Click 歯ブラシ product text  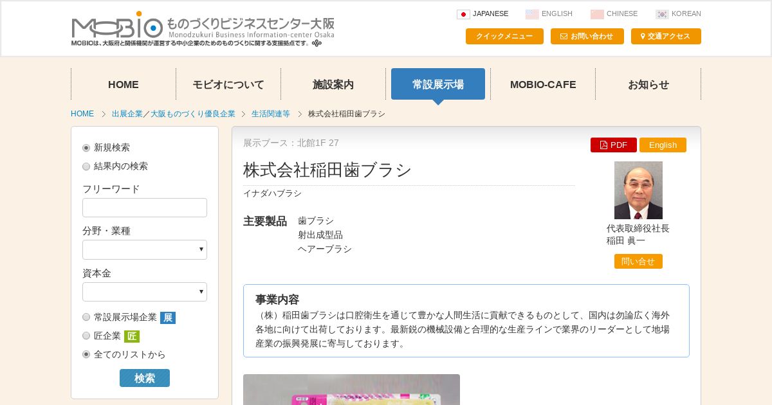(x=316, y=221)
